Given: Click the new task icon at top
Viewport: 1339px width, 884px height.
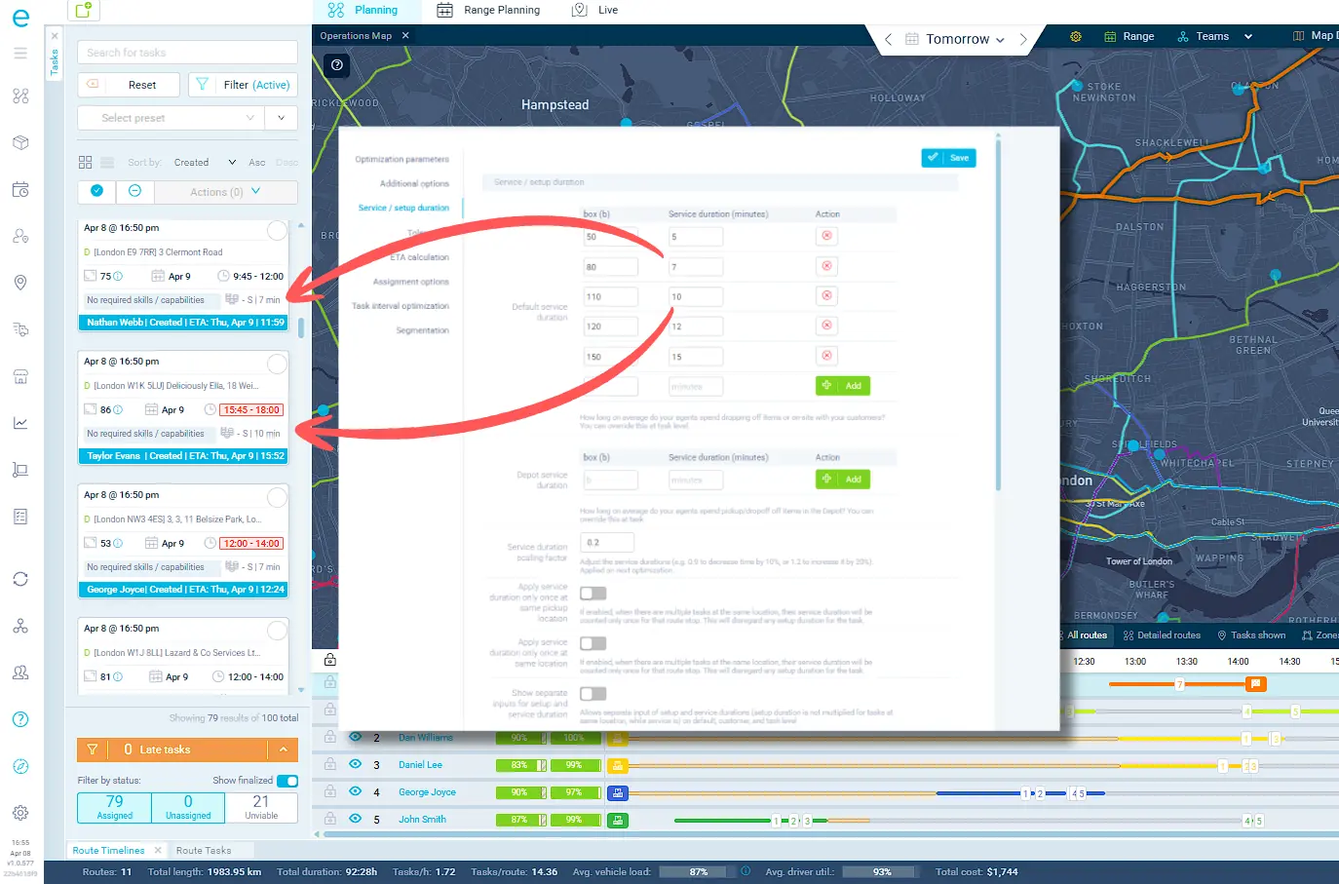Looking at the screenshot, I should tap(84, 10).
